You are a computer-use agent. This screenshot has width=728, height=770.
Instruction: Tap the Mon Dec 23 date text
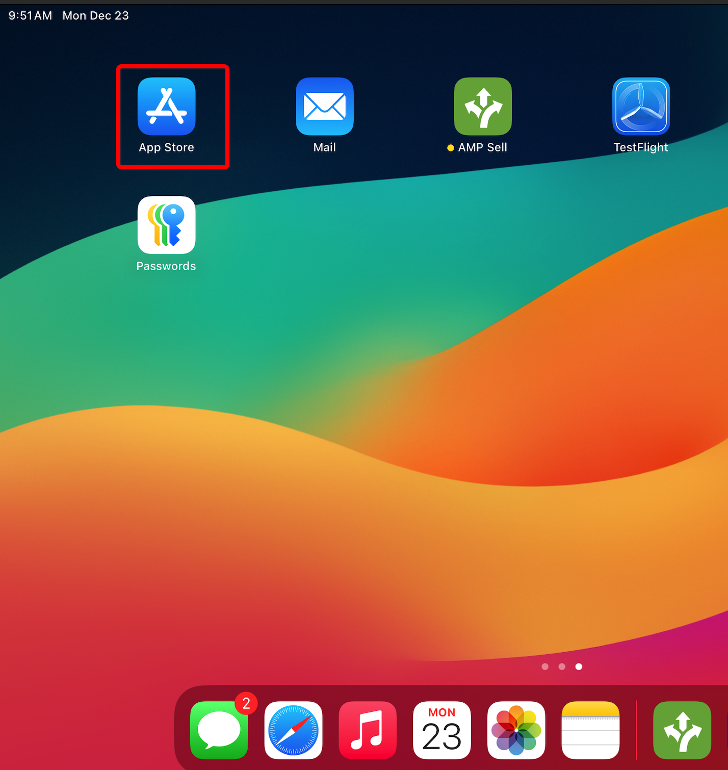(x=96, y=16)
